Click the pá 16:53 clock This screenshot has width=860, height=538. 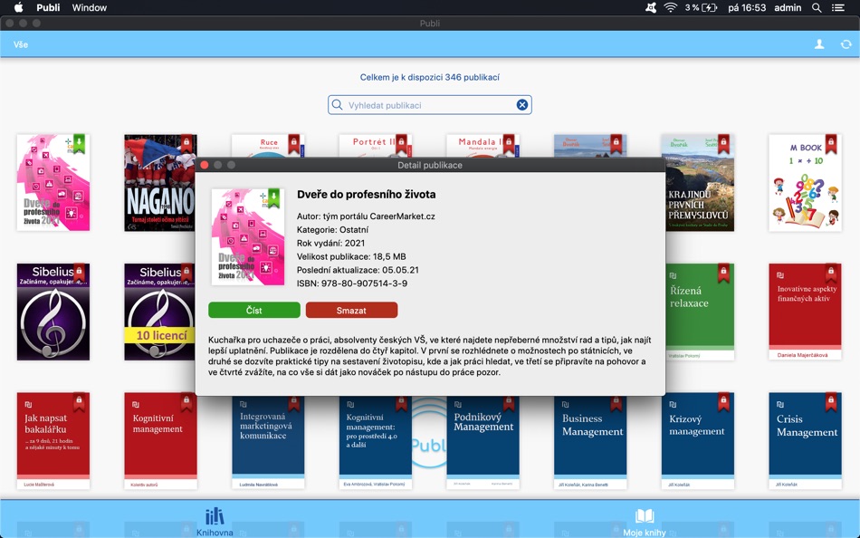[747, 7]
